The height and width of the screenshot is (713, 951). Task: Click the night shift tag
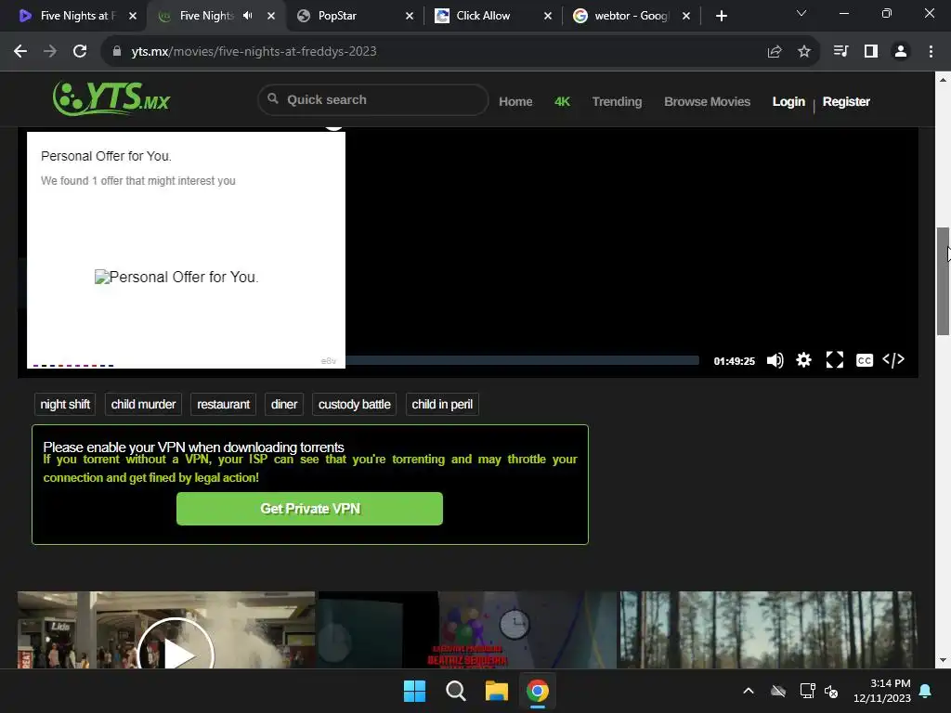[65, 405]
